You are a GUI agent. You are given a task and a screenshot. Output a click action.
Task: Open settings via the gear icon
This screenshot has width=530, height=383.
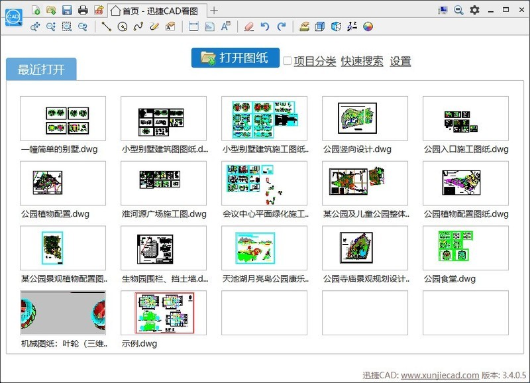click(x=474, y=10)
